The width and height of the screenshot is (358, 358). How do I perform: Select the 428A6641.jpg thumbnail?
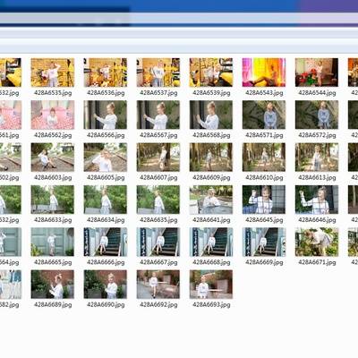point(211,200)
